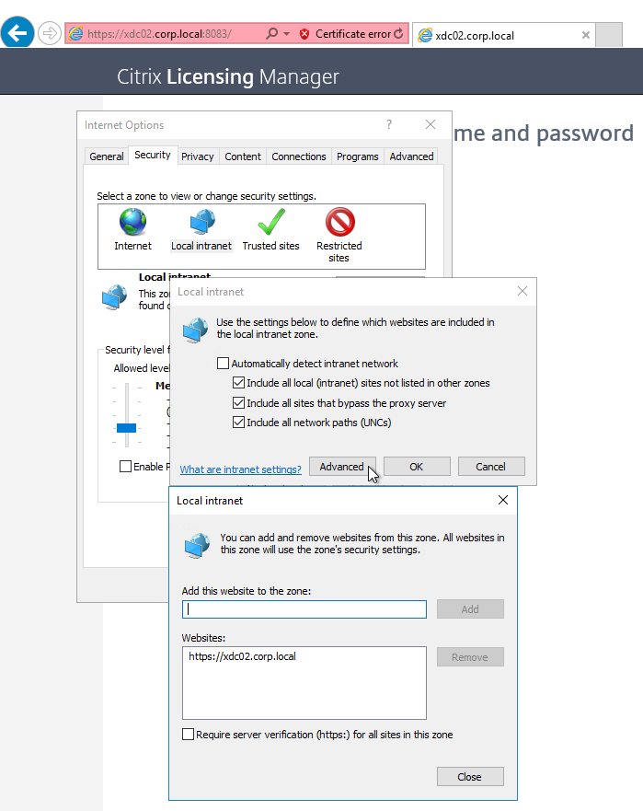Toggle Automatically detect intranet network

(223, 363)
